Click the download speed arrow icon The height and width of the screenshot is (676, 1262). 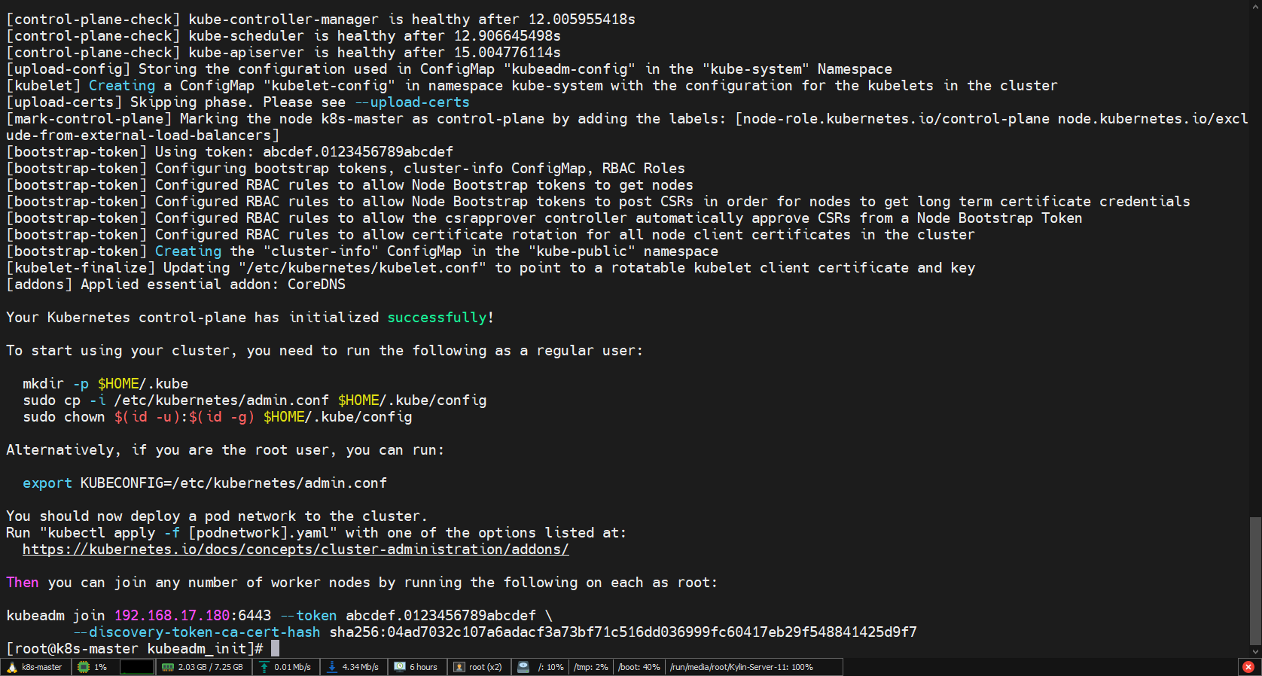[332, 667]
